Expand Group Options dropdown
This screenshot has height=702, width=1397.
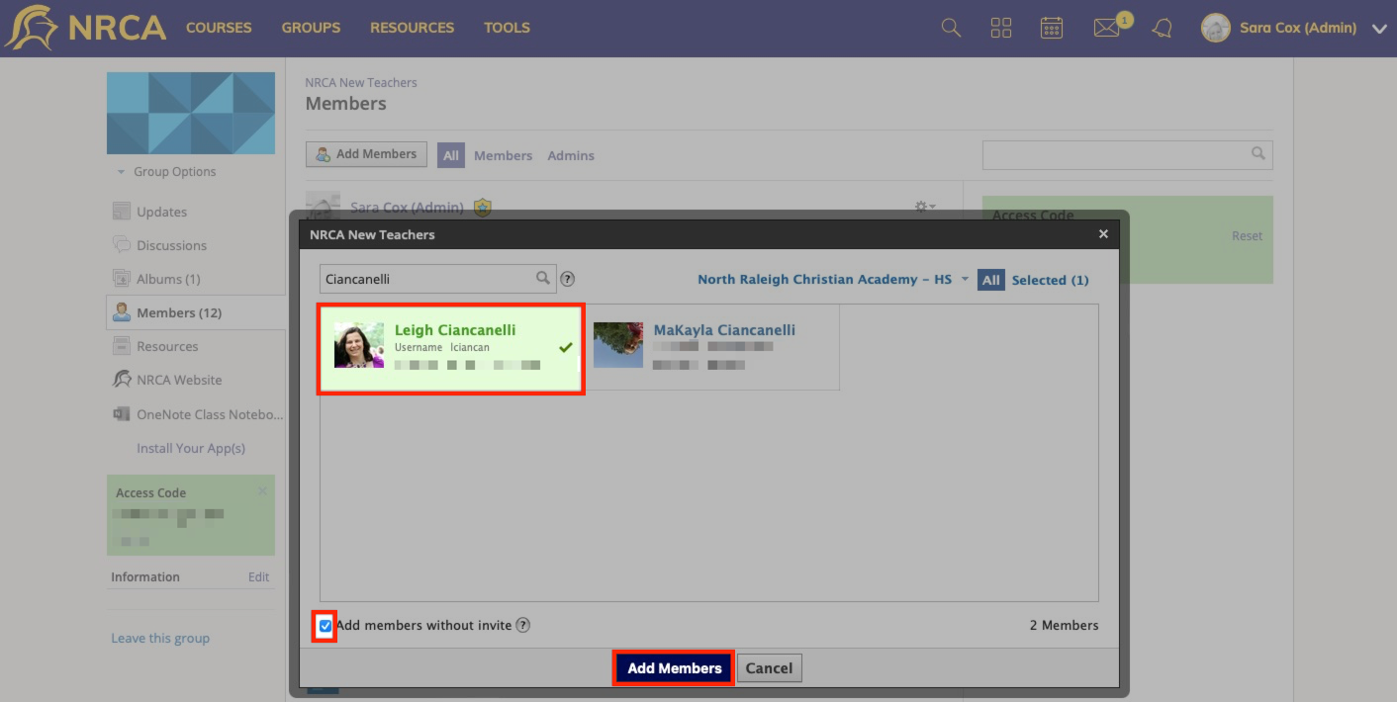coord(167,172)
